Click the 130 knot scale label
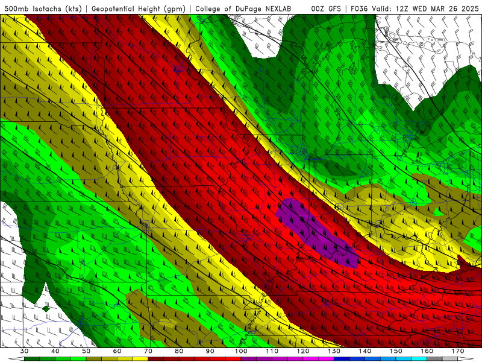The height and width of the screenshot is (362, 482). coord(334,351)
